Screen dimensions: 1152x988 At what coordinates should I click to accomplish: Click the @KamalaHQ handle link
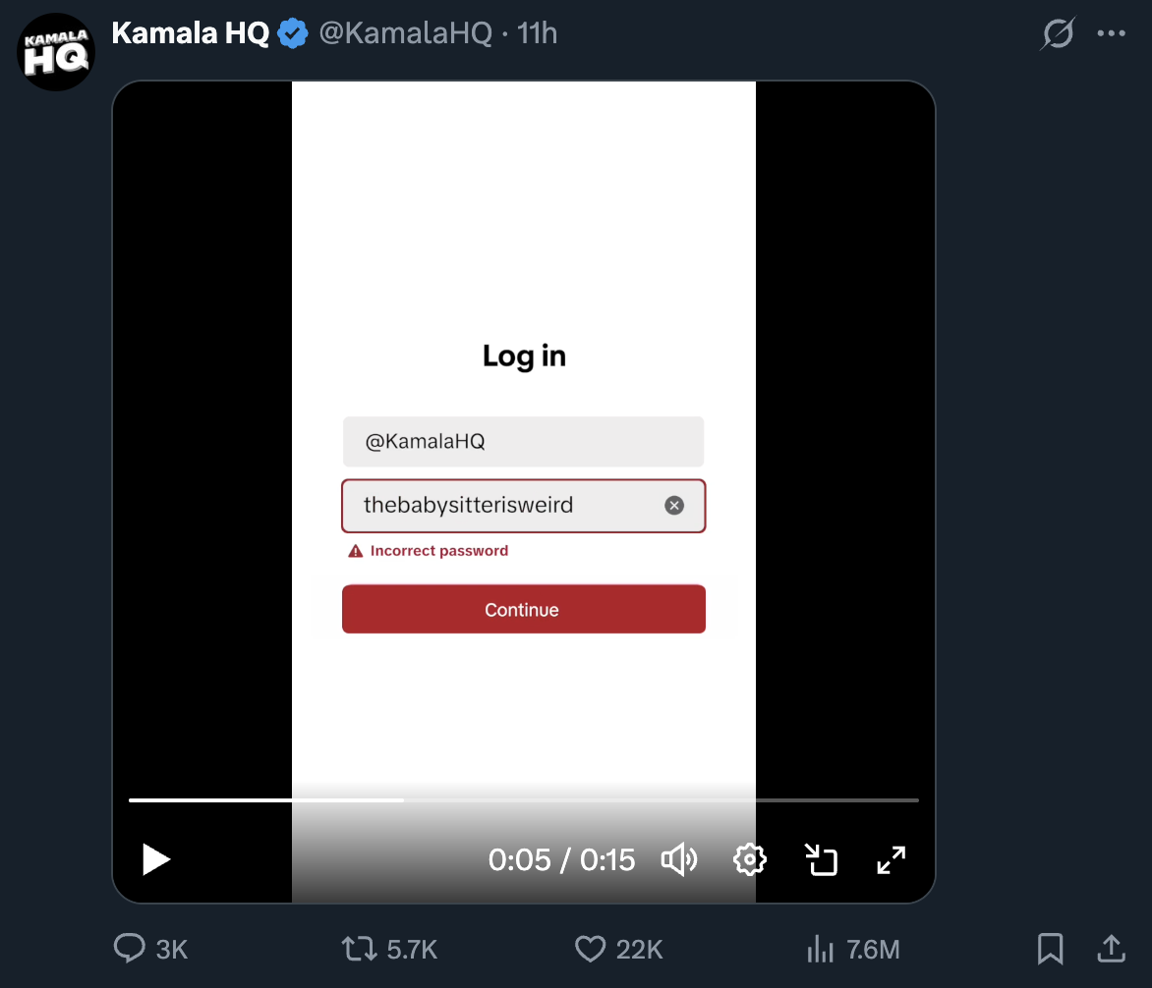[x=405, y=33]
